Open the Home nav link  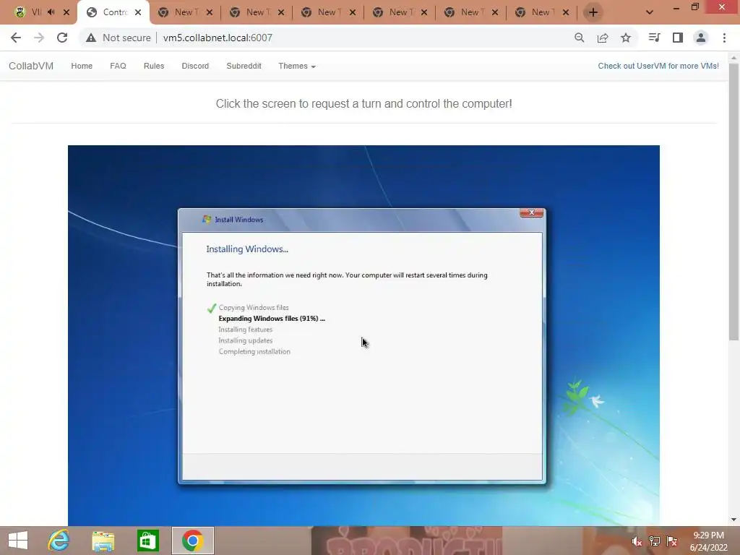82,66
